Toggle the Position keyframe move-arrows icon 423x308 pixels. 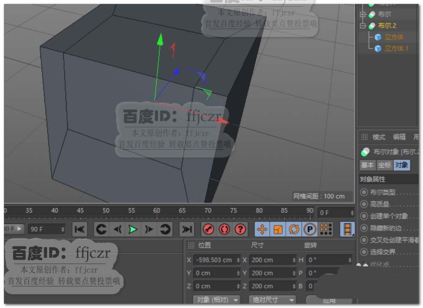pyautogui.click(x=262, y=229)
